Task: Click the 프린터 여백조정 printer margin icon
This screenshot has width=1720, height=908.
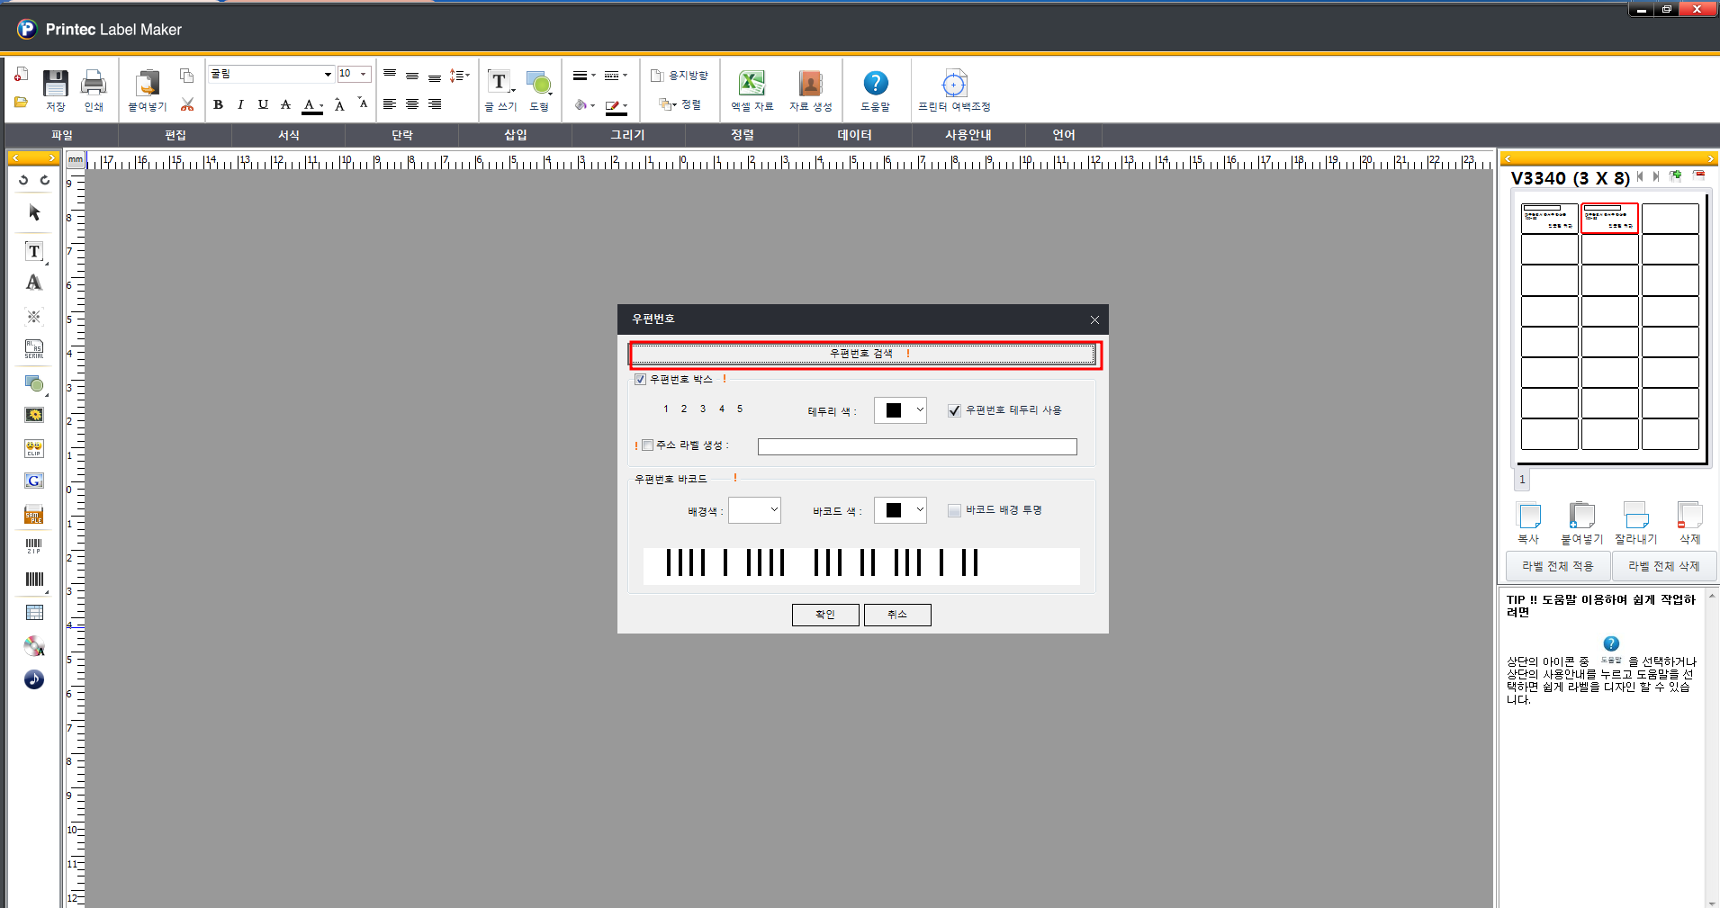Action: [x=954, y=84]
